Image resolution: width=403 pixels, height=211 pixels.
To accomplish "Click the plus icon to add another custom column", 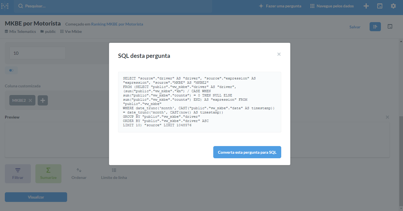I will pyautogui.click(x=42, y=100).
